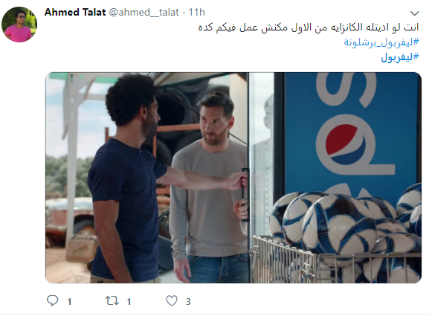Click the reply speech bubble icon
Image resolution: width=429 pixels, height=319 pixels.
tap(52, 300)
